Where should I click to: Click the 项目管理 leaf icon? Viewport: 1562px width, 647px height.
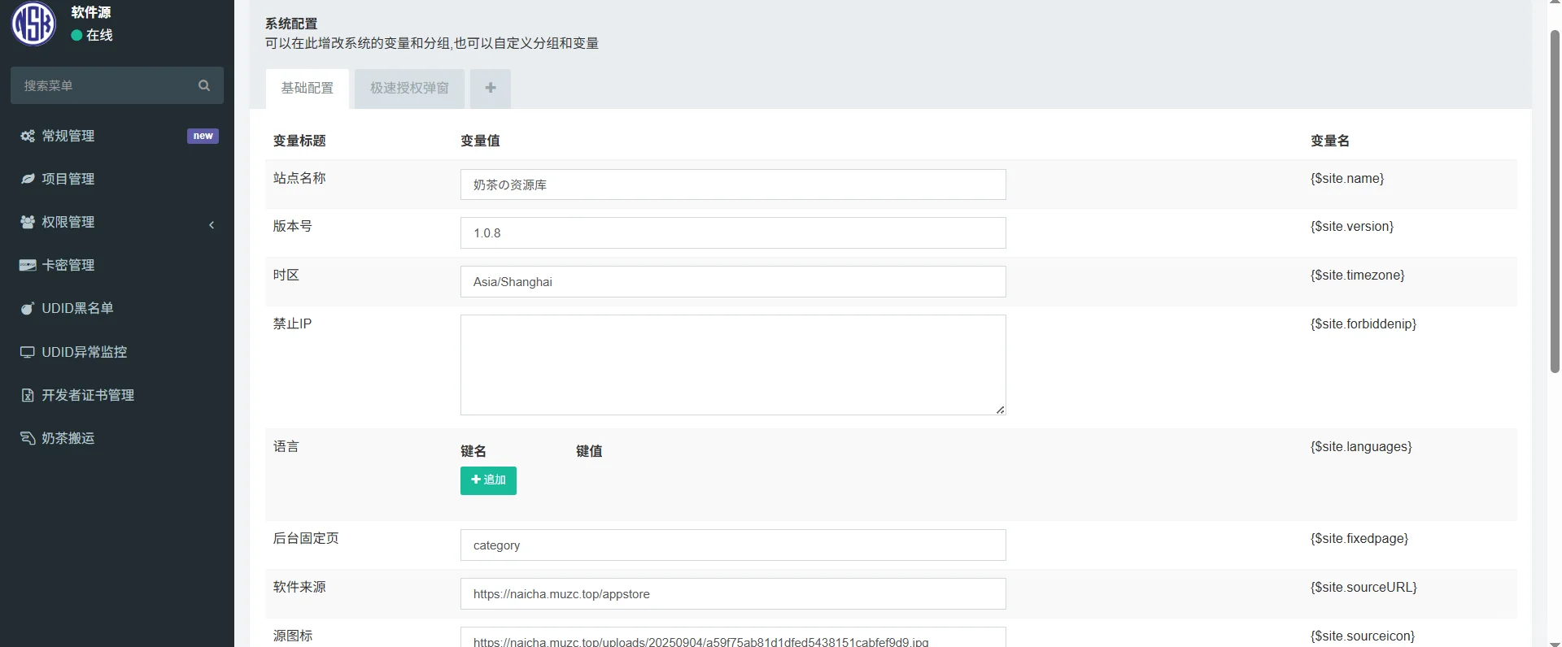[28, 179]
